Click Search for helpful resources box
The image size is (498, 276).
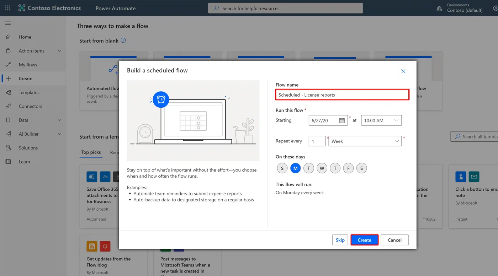click(x=285, y=8)
